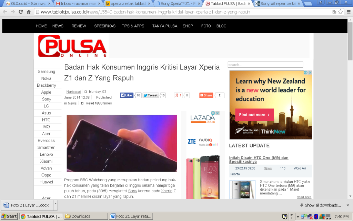Open SPESIFIKASI menu item
Screen dimensions: 353x221
click(105, 26)
